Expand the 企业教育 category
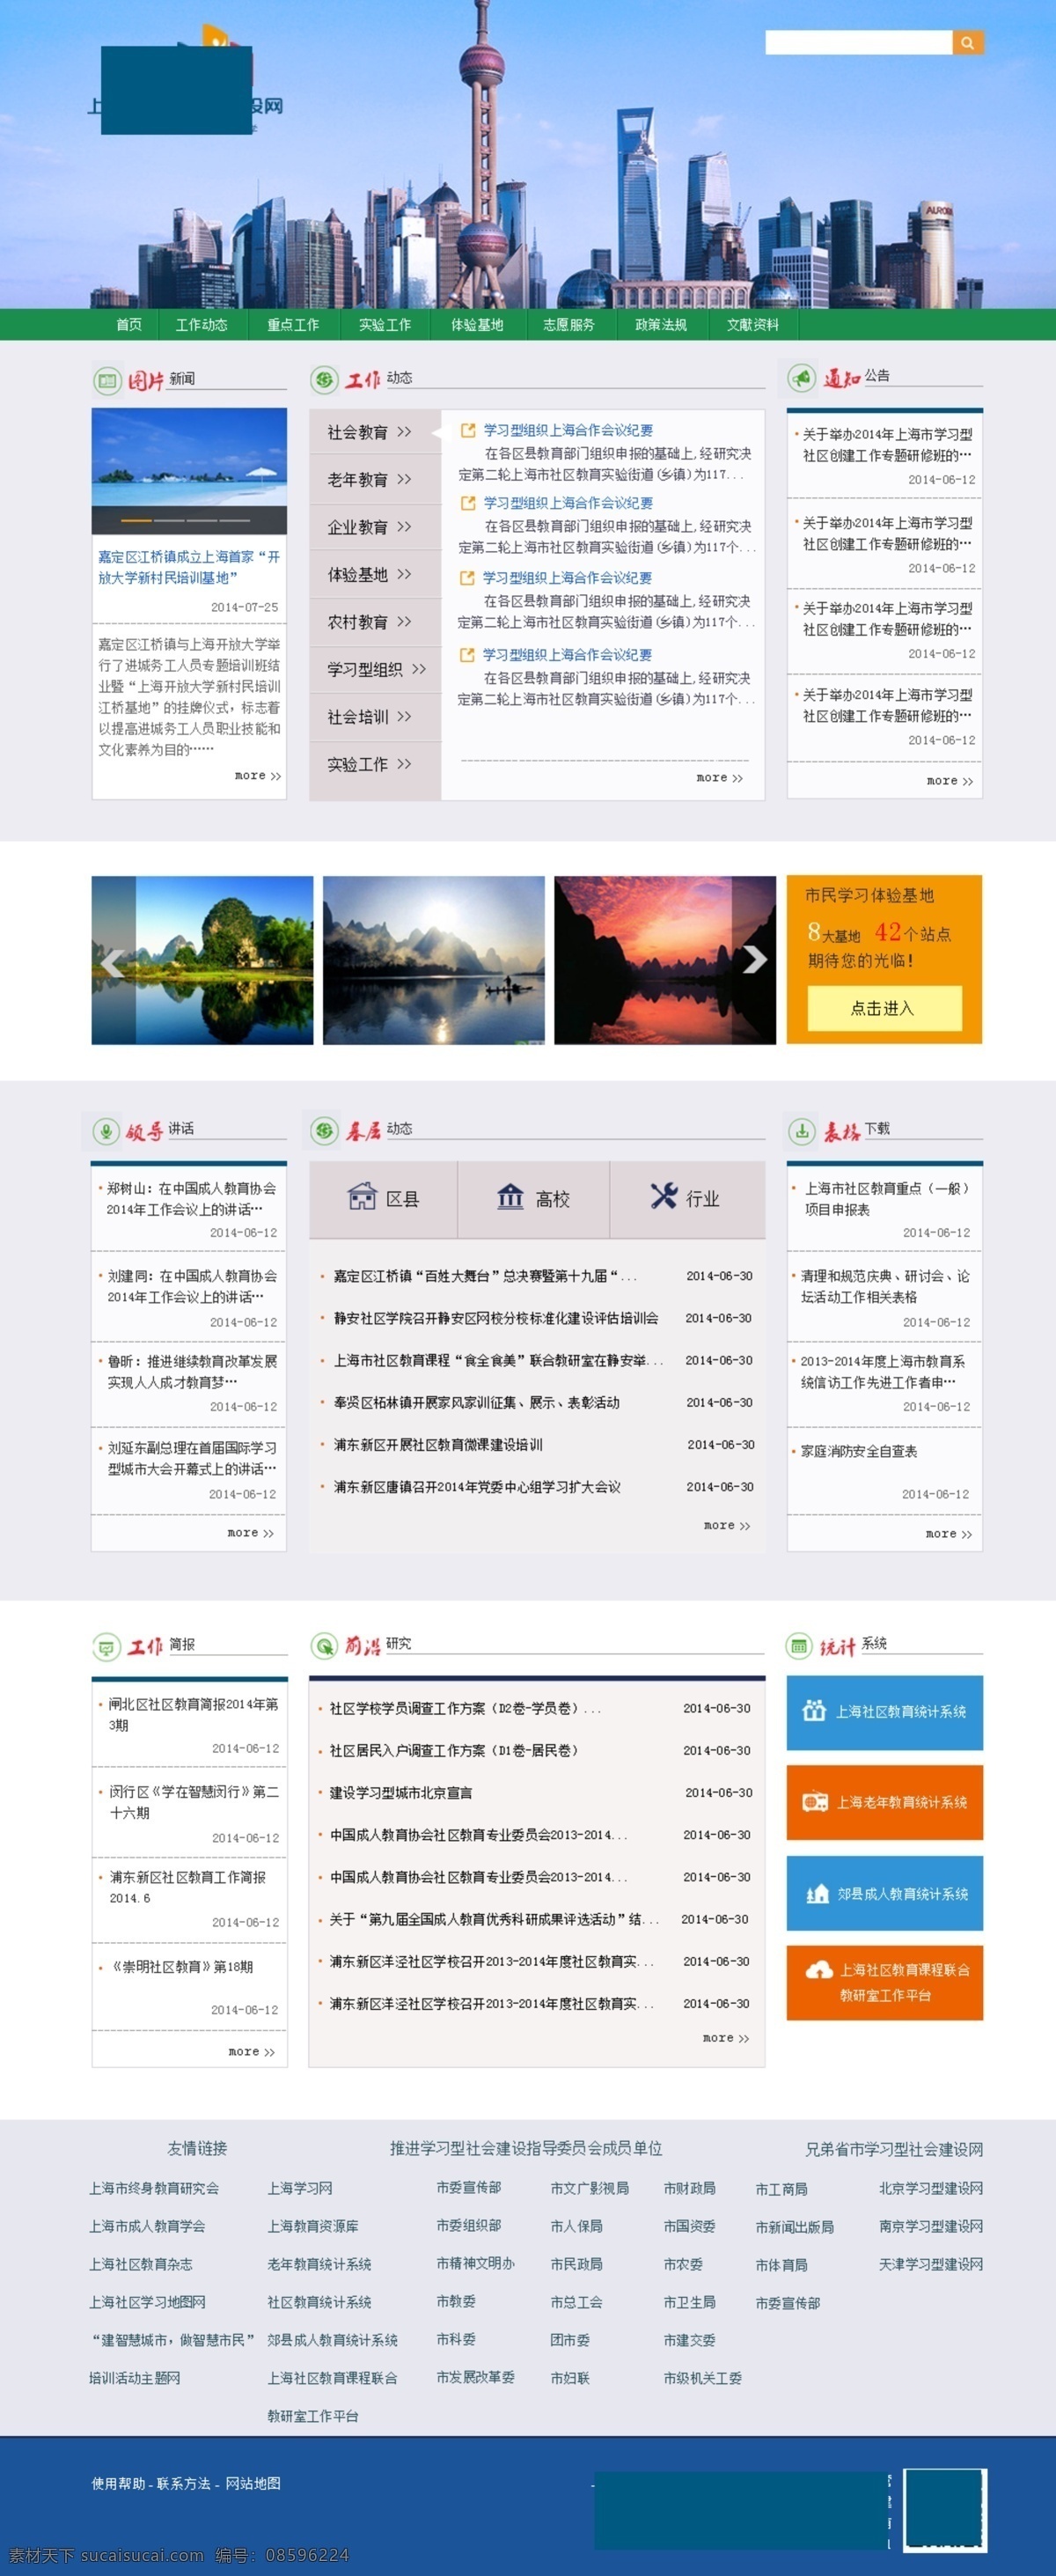This screenshot has width=1056, height=2576. click(x=370, y=527)
